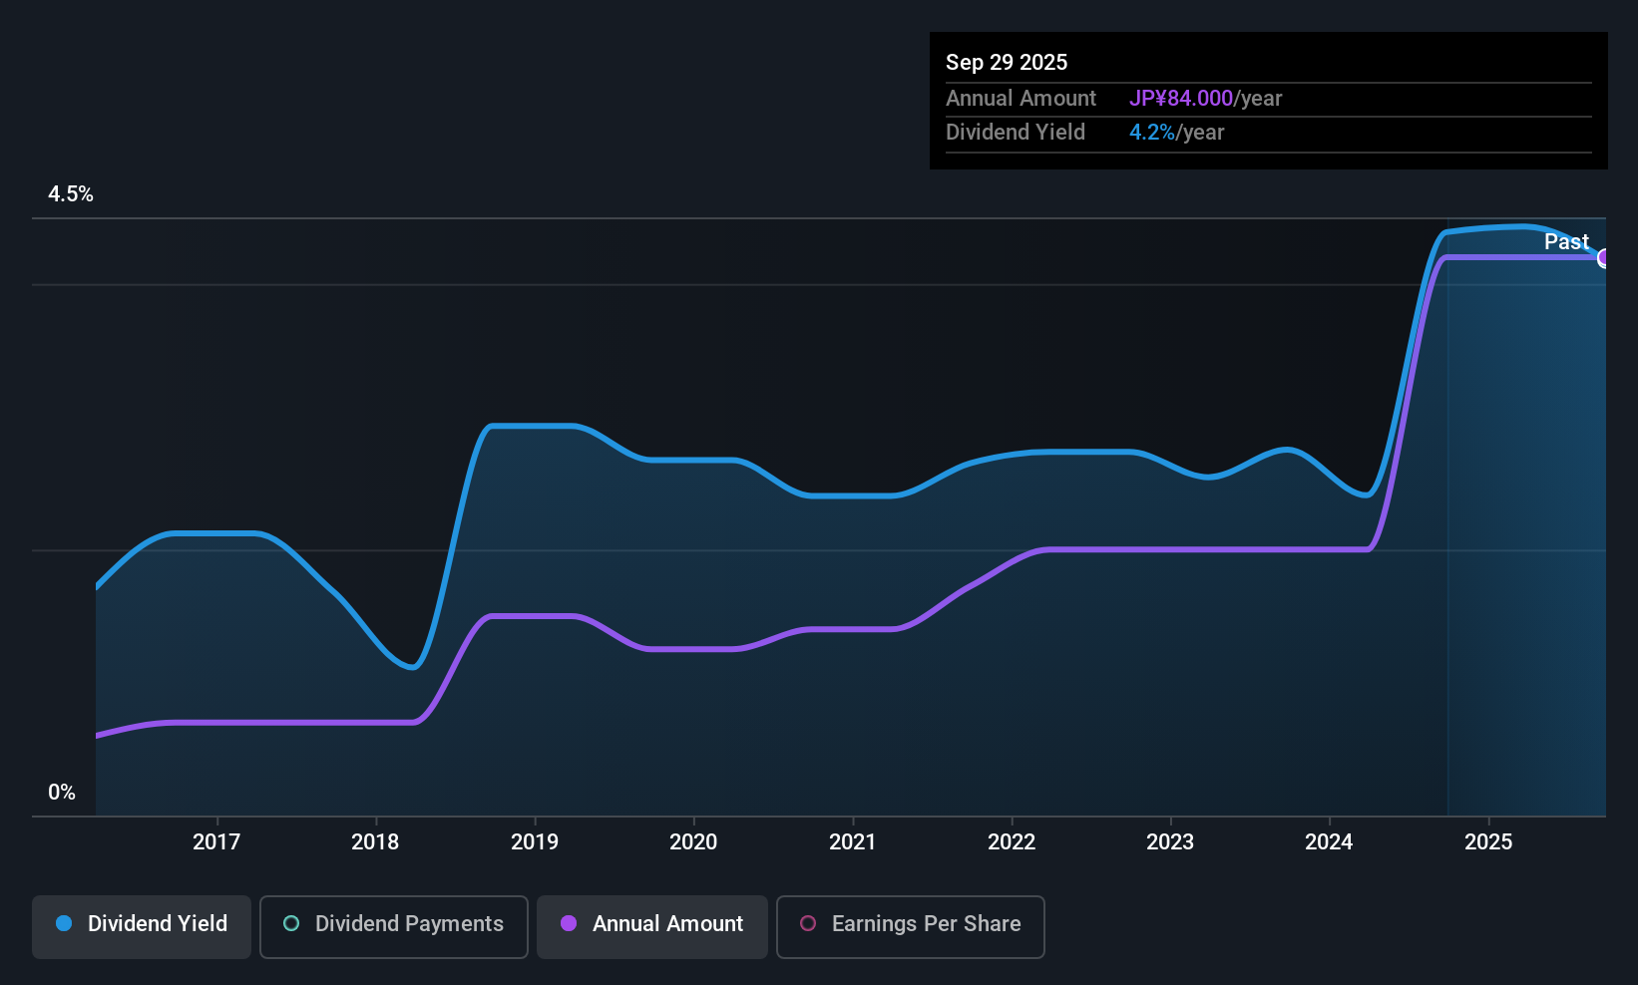Select the 4.5% axis label

71,194
